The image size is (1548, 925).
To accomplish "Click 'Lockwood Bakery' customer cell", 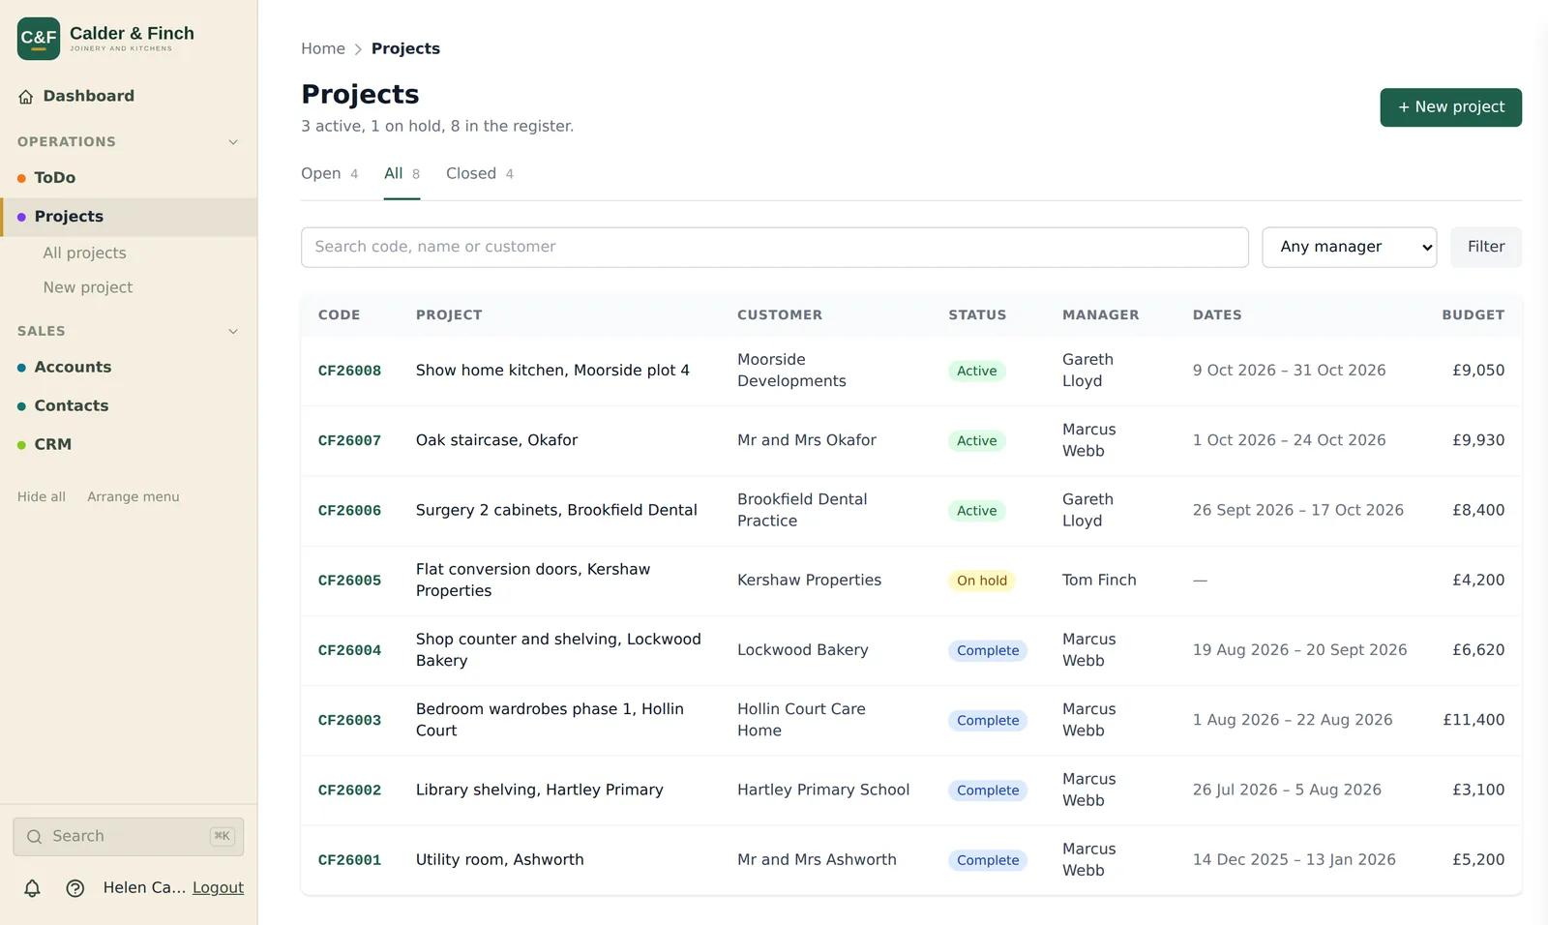I will click(802, 651).
